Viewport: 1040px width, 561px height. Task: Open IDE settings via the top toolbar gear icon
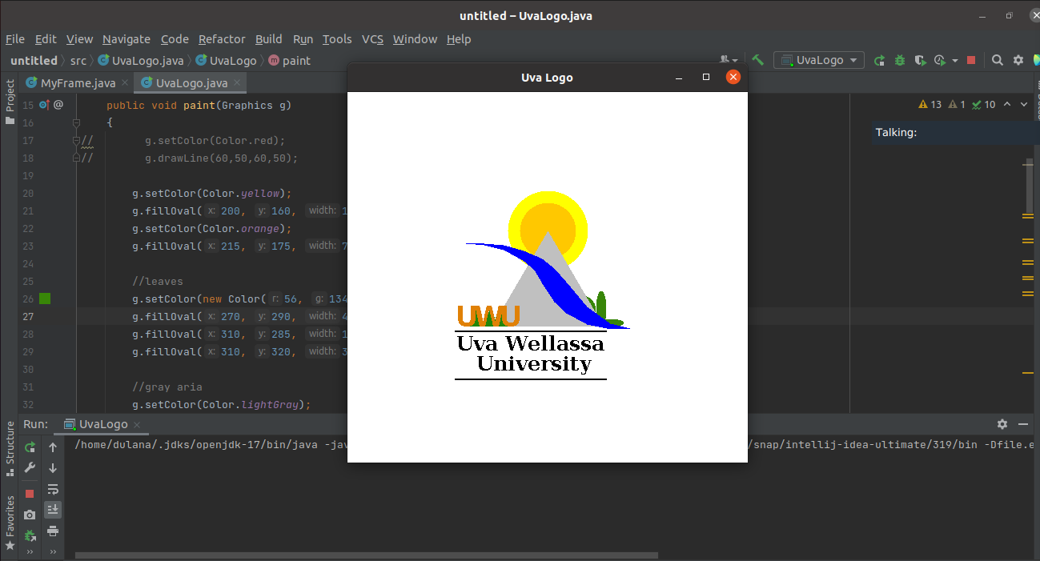1018,60
